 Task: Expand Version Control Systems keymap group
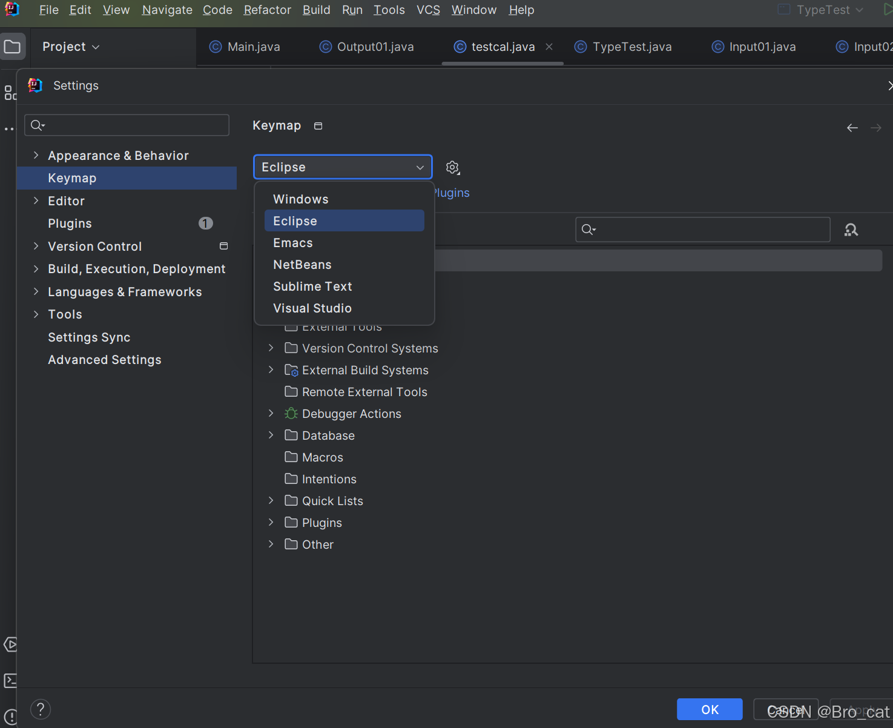click(271, 348)
